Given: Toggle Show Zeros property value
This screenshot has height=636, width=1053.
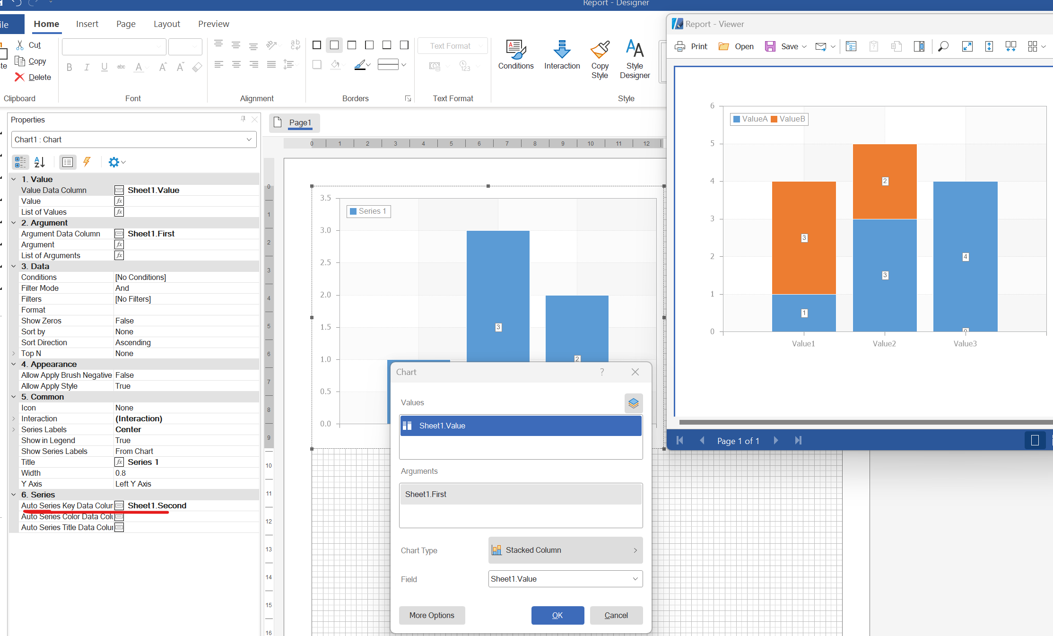Looking at the screenshot, I should [183, 320].
